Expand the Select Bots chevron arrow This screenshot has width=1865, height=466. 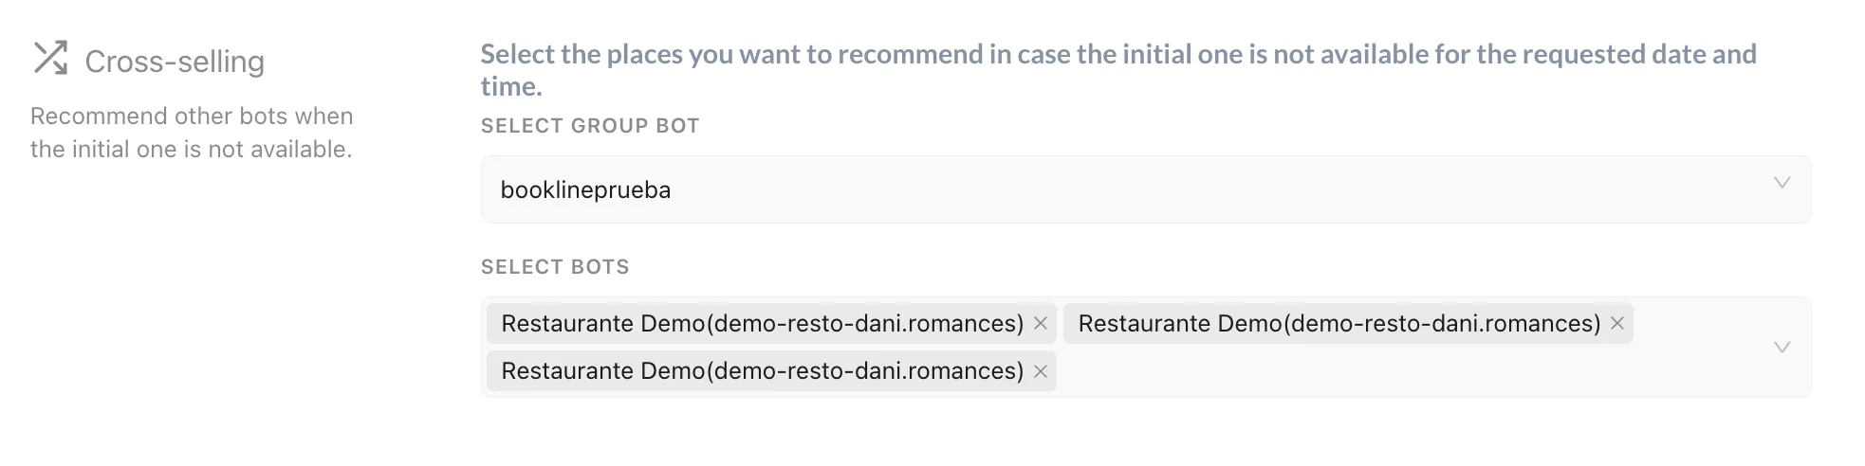1782,348
